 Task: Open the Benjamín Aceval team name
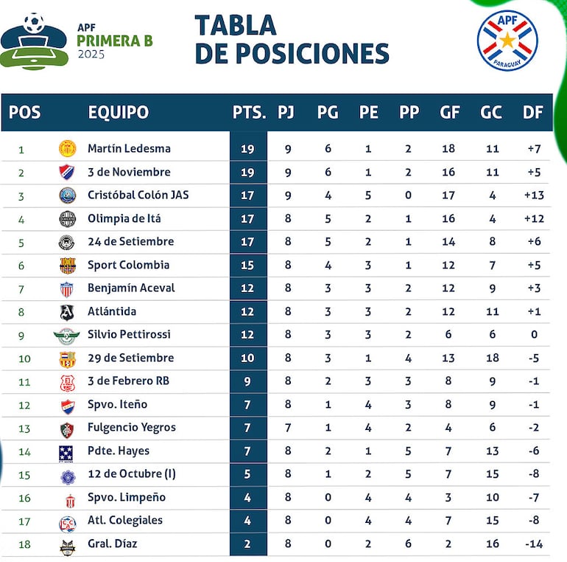click(131, 288)
